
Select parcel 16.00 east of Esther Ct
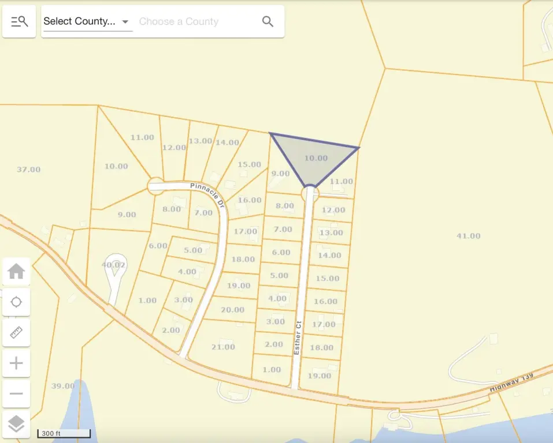[325, 302]
